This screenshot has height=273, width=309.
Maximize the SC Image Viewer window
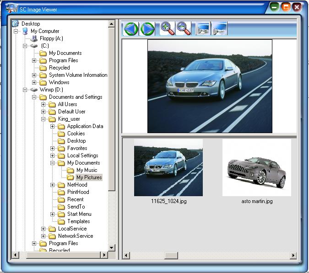click(x=286, y=7)
